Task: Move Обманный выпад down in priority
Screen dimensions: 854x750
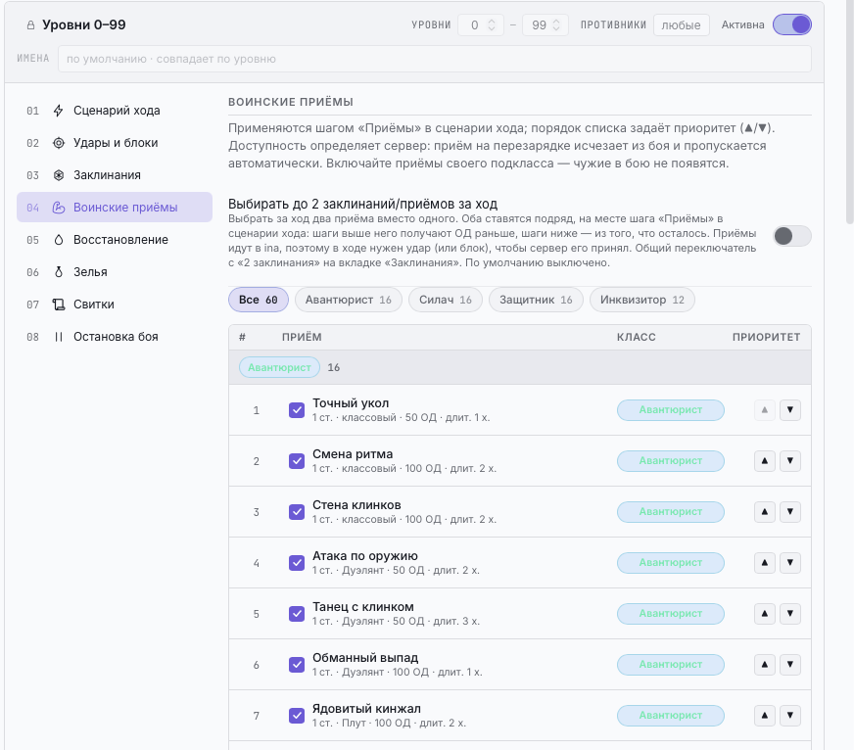Action: point(790,665)
